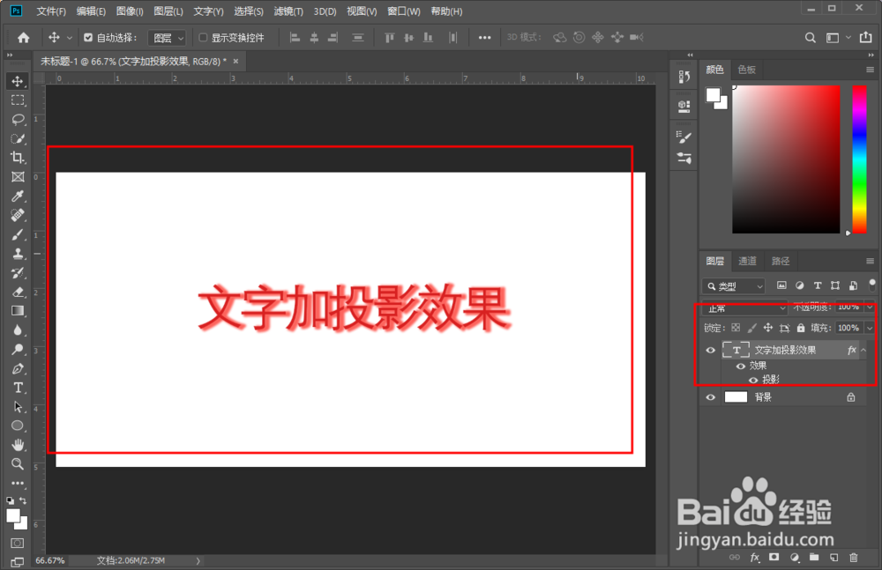Select the Ellipse shape tool
Image resolution: width=882 pixels, height=570 pixels.
pos(18,426)
